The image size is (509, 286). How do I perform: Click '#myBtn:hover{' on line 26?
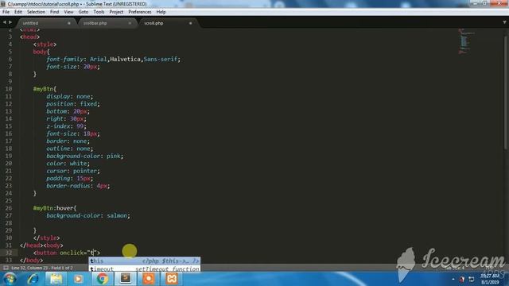[55, 208]
